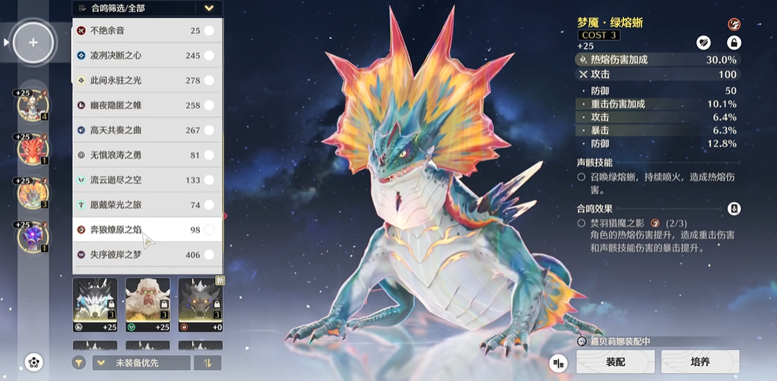
Task: Tick the 幽夜隐匿之帷 radio circle
Action: [x=209, y=105]
